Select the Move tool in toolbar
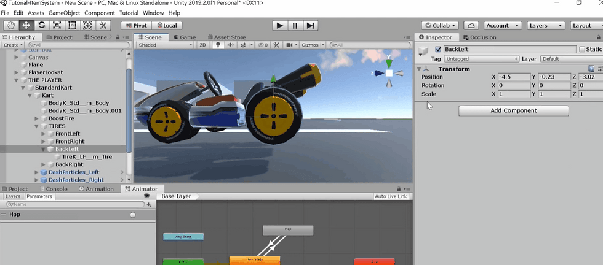The image size is (603, 265). [x=26, y=26]
